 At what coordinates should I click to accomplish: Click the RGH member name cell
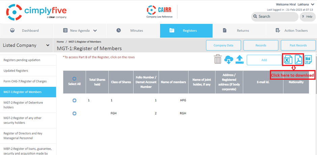click(x=183, y=113)
